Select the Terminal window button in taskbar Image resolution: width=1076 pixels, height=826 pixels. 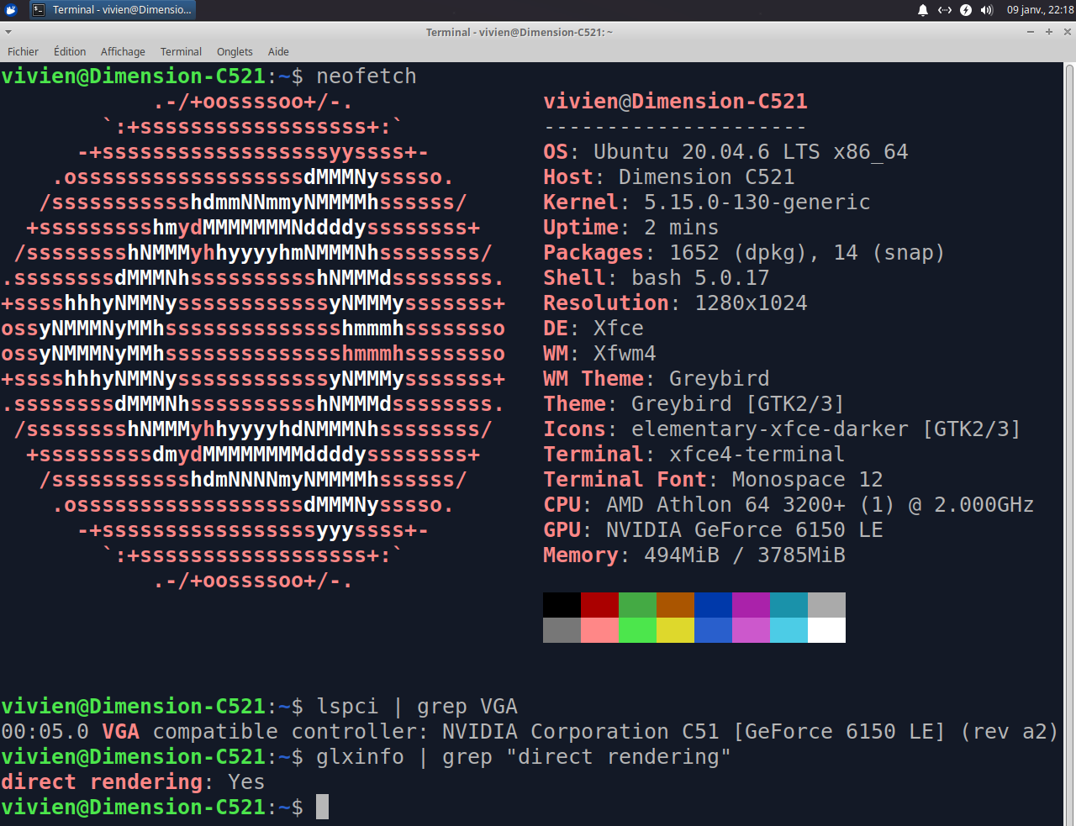112,10
